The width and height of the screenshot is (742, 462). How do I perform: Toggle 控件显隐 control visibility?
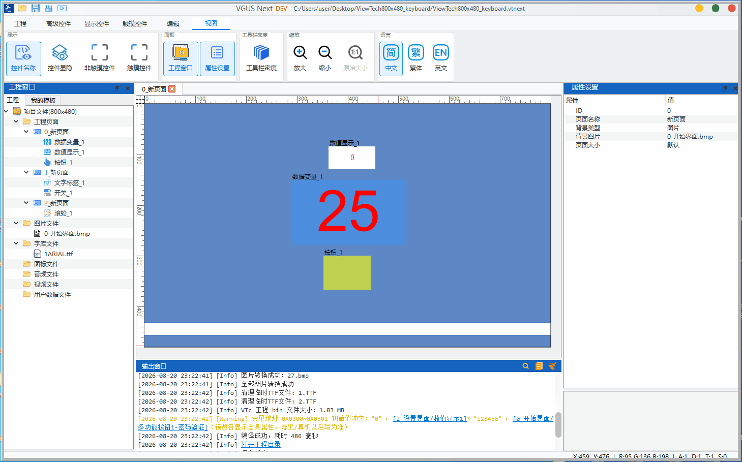pos(60,58)
